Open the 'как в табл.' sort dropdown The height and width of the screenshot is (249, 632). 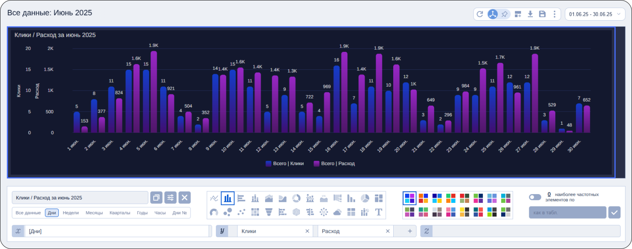(567, 213)
